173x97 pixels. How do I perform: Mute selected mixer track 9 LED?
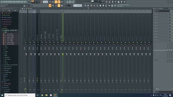(62, 42)
